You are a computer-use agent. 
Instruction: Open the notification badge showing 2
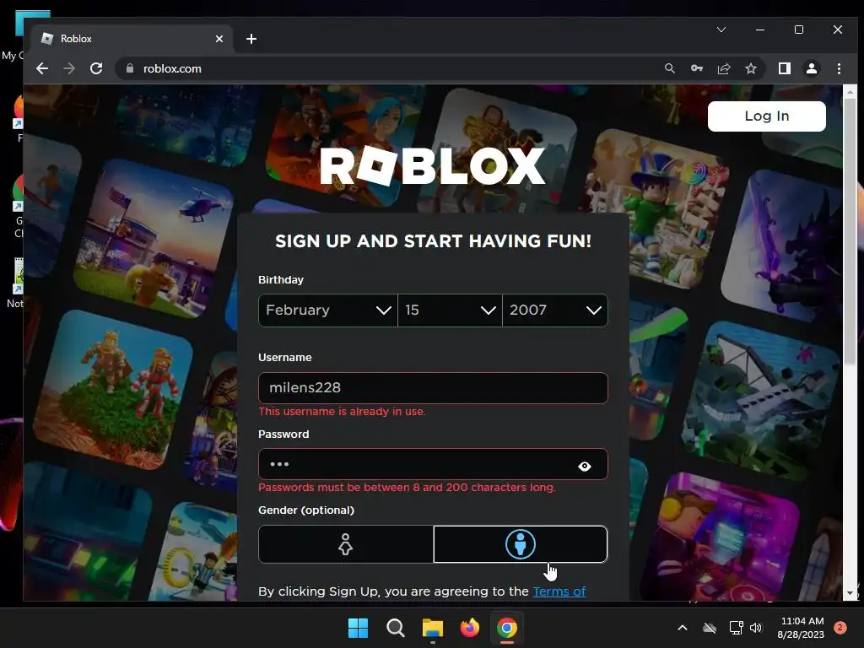(840, 628)
